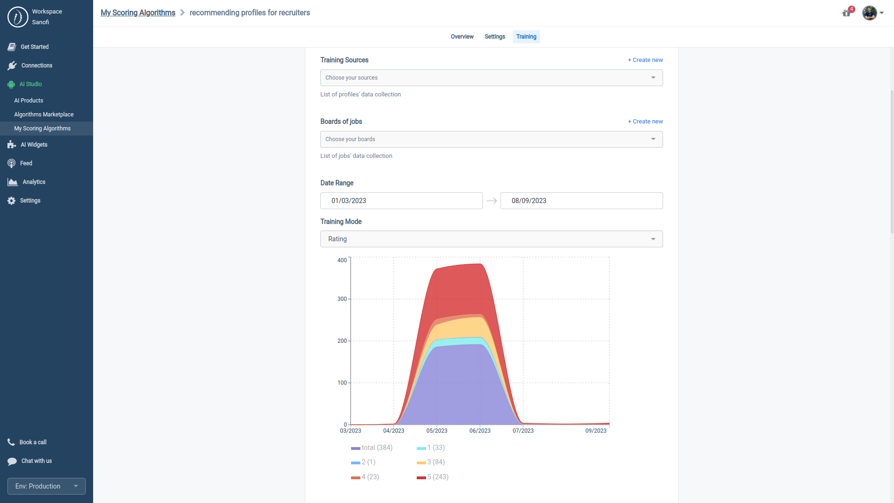
Task: Open AI Widgets from the sidebar
Action: coord(11,144)
